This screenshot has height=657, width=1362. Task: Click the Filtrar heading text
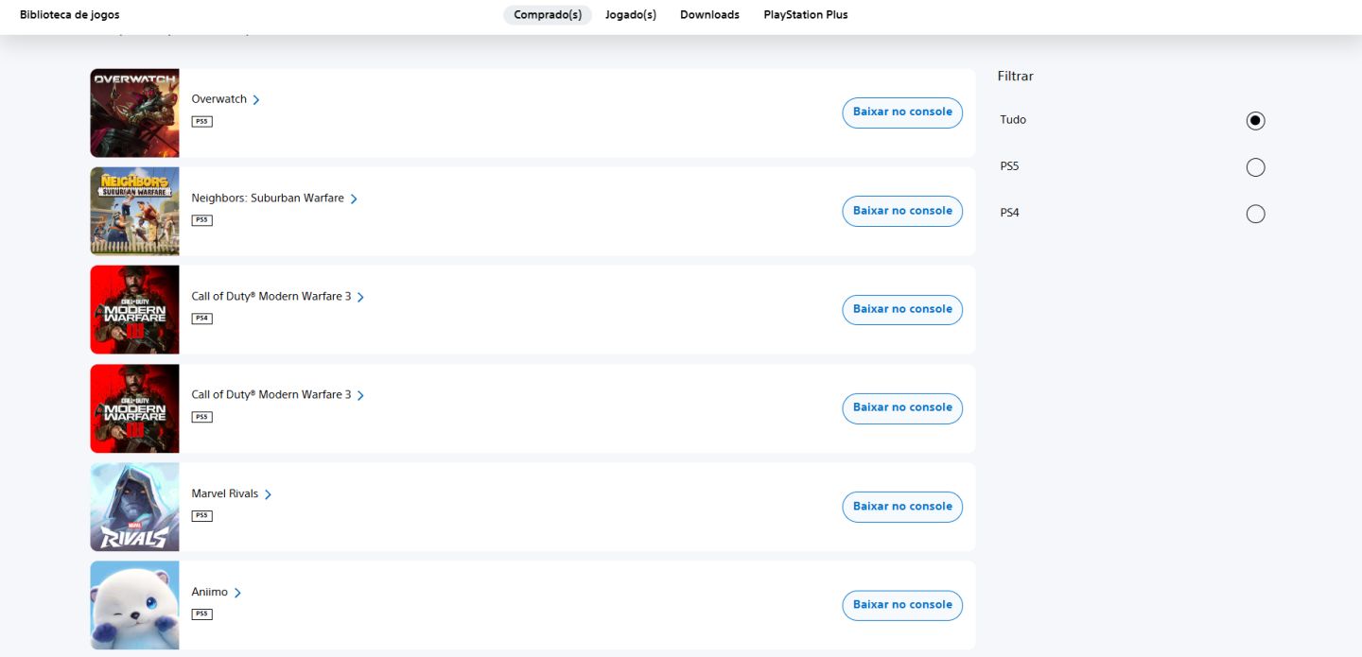coord(1015,76)
